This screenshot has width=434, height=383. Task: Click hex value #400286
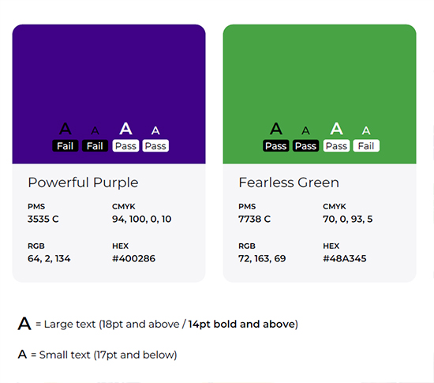click(x=133, y=259)
